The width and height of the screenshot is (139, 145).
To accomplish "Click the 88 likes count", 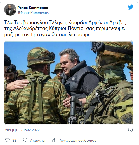I will point(14,141).
